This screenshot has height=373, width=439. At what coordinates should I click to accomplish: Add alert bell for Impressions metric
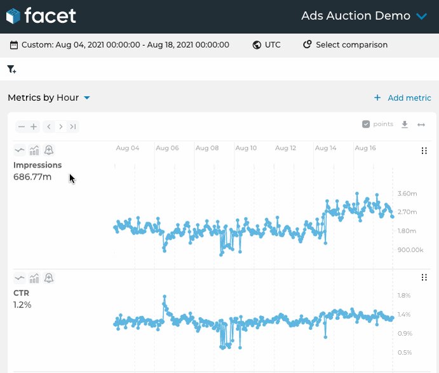pyautogui.click(x=49, y=150)
